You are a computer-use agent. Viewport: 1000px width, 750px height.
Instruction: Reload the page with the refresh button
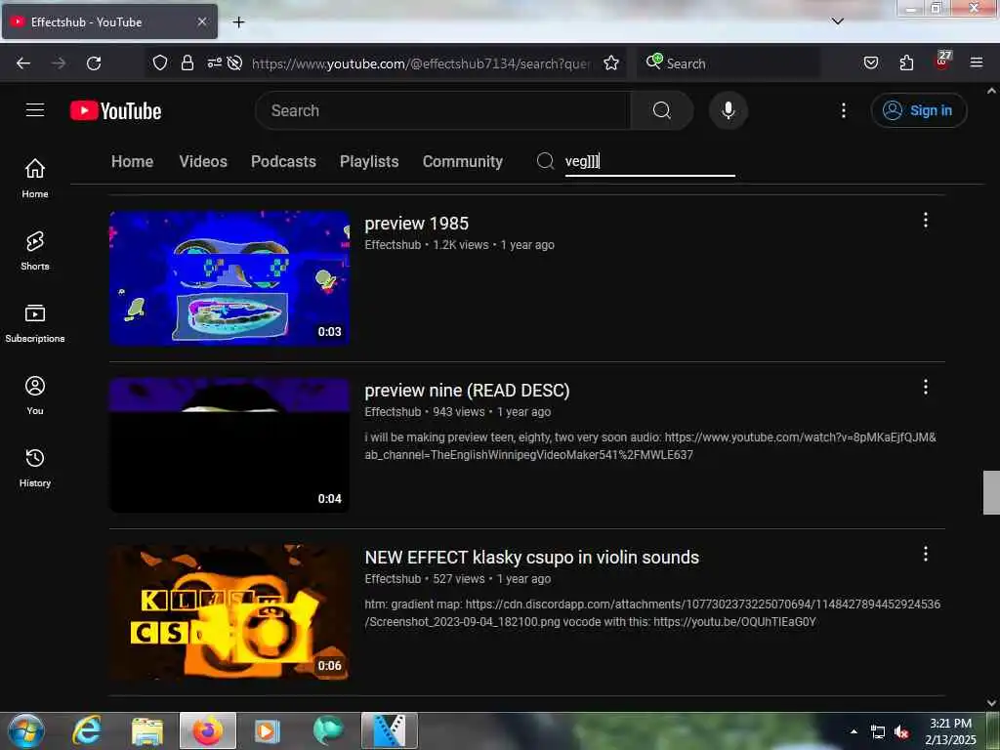pos(94,63)
